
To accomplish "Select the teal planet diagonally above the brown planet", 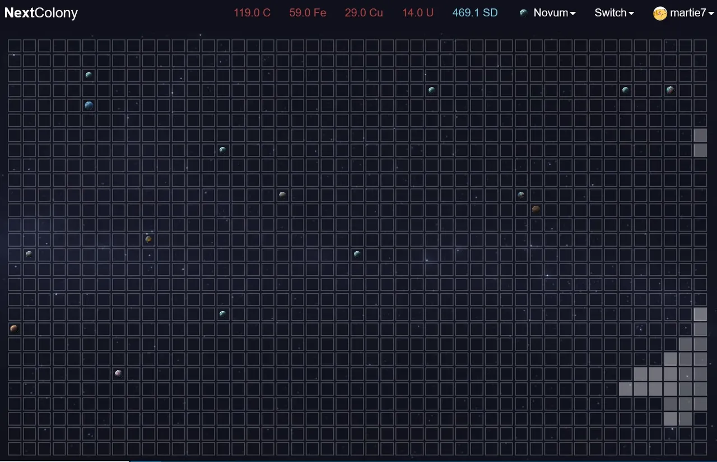I will point(521,195).
